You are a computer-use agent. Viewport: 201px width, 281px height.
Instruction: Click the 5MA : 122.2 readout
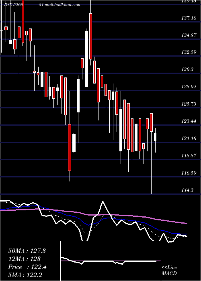[25, 275]
